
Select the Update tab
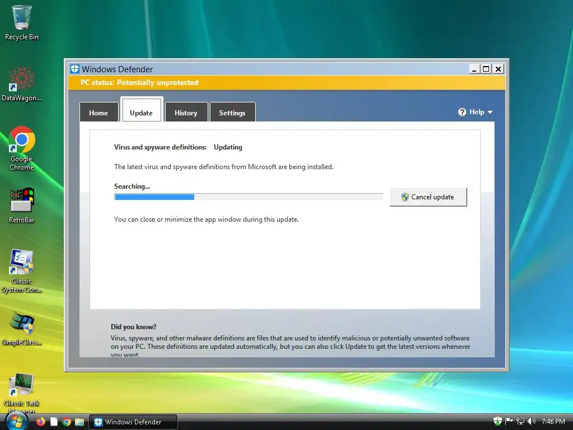[142, 109]
